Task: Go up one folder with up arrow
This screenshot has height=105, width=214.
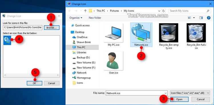Action: (x=85, y=11)
